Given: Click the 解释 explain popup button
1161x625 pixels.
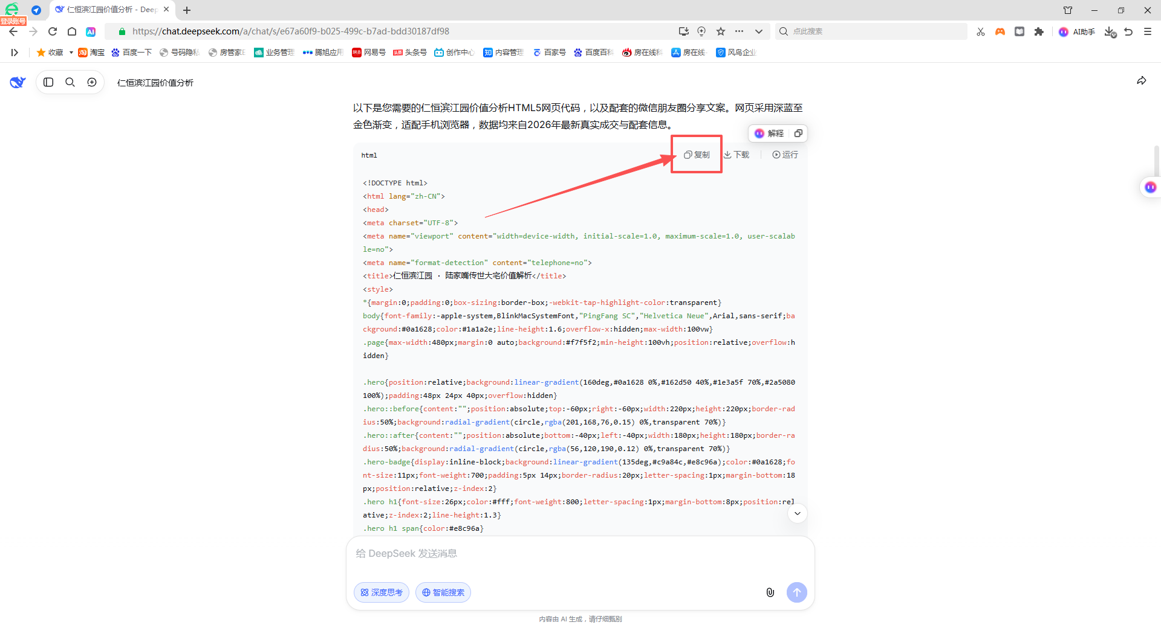Looking at the screenshot, I should pyautogui.click(x=769, y=133).
